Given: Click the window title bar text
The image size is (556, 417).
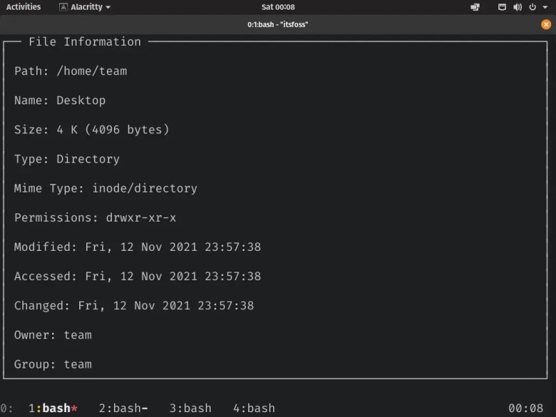Looking at the screenshot, I should pos(278,24).
